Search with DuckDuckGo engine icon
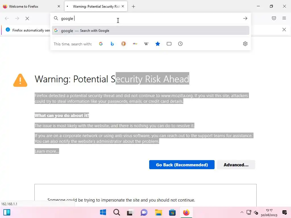 [x=124, y=44]
